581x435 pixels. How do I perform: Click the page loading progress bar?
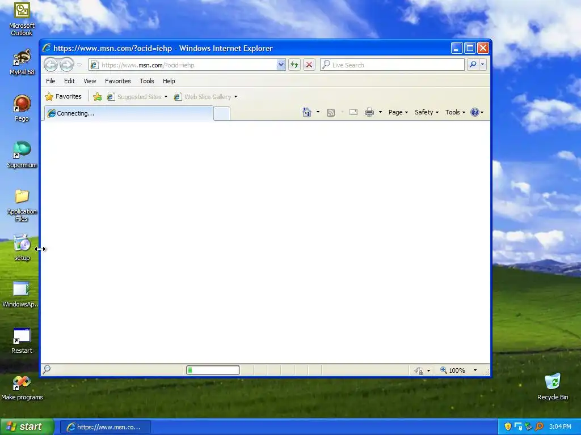[213, 370]
